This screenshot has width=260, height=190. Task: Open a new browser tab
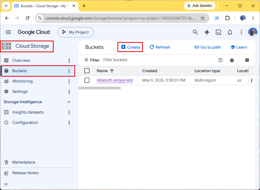tap(84, 6)
